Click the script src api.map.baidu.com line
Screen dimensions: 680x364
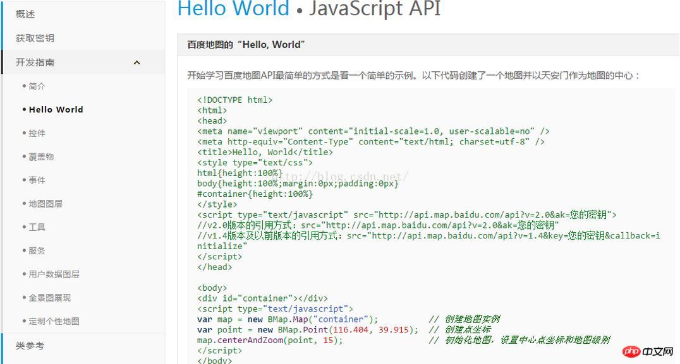407,214
